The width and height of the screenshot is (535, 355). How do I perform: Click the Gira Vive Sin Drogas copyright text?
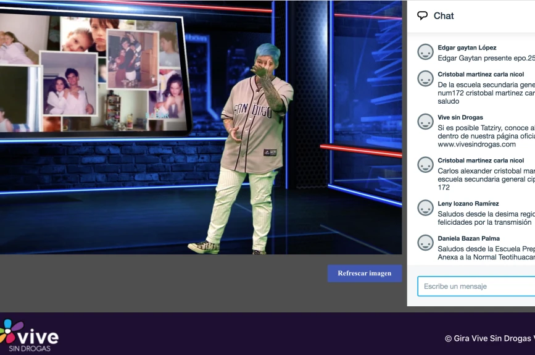490,338
